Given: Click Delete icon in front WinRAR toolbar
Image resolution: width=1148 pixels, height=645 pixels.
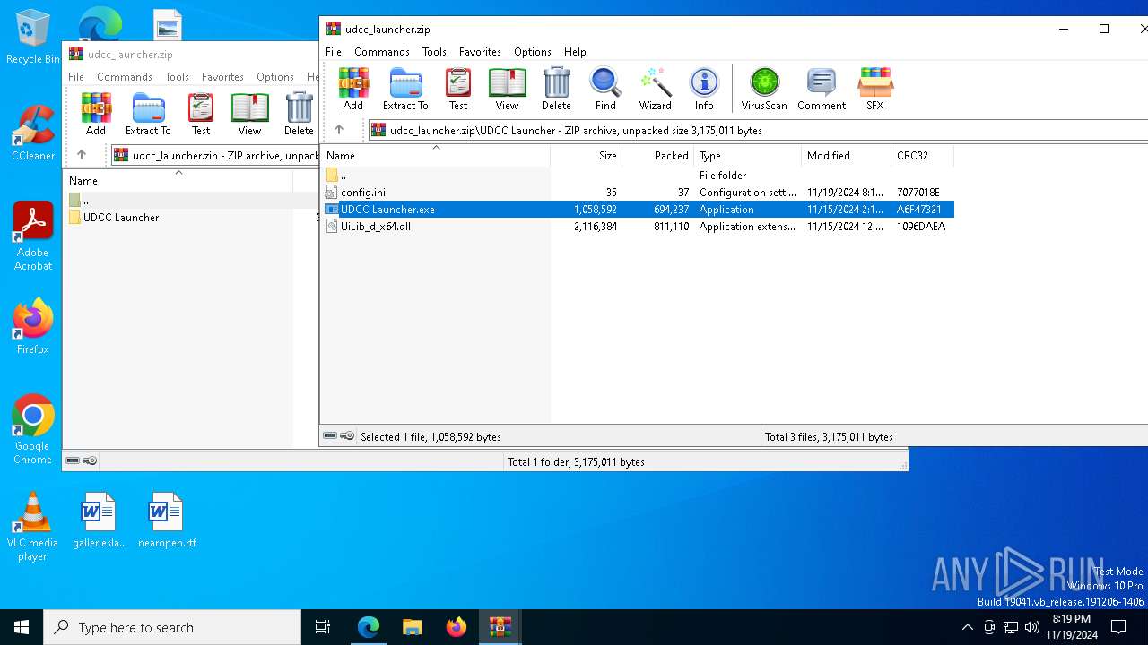Looking at the screenshot, I should click(x=556, y=89).
